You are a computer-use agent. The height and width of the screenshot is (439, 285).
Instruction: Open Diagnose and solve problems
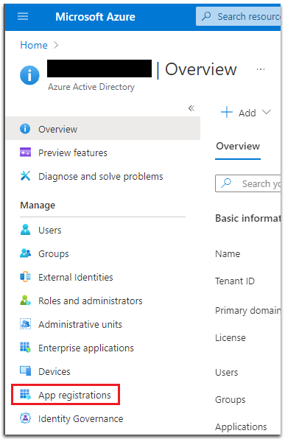[100, 176]
